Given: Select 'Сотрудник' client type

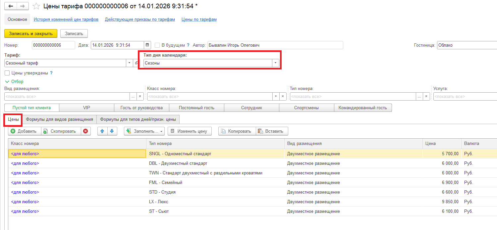Looking at the screenshot, I should (x=252, y=108).
